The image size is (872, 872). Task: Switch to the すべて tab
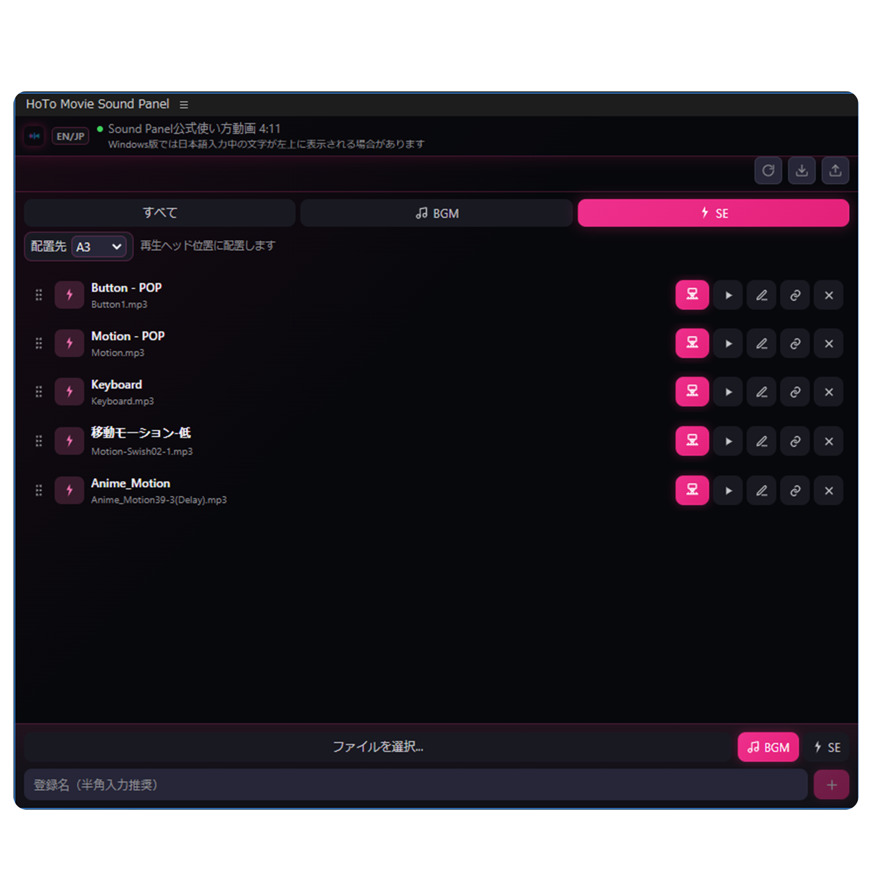(160, 213)
